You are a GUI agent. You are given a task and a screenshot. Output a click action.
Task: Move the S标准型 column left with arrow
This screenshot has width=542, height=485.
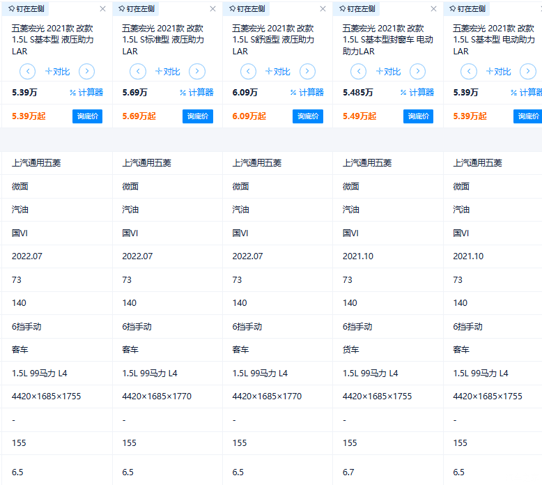click(x=138, y=72)
